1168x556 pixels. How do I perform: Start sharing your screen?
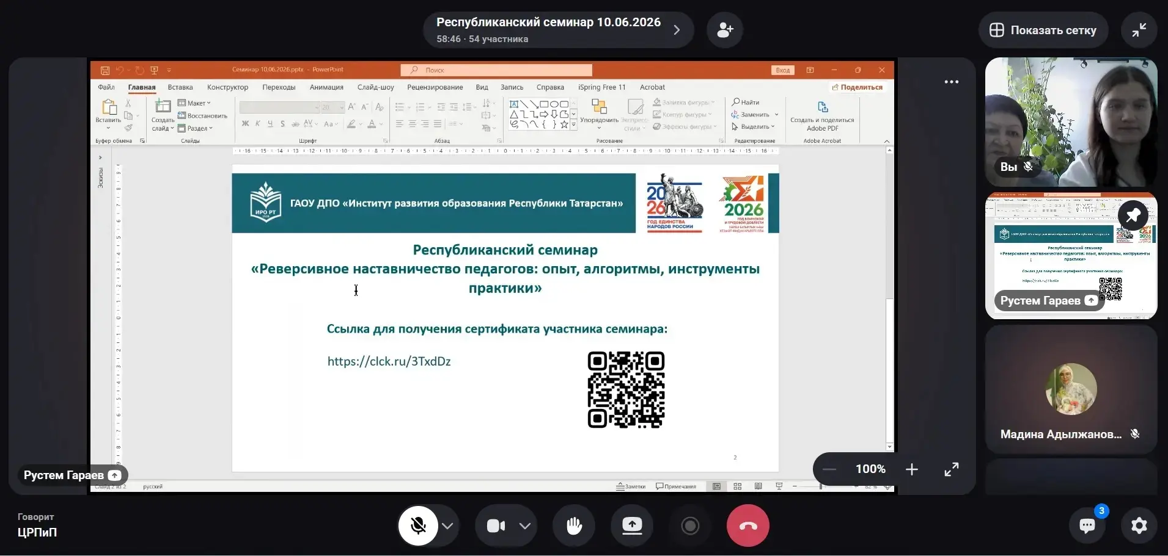click(x=632, y=525)
